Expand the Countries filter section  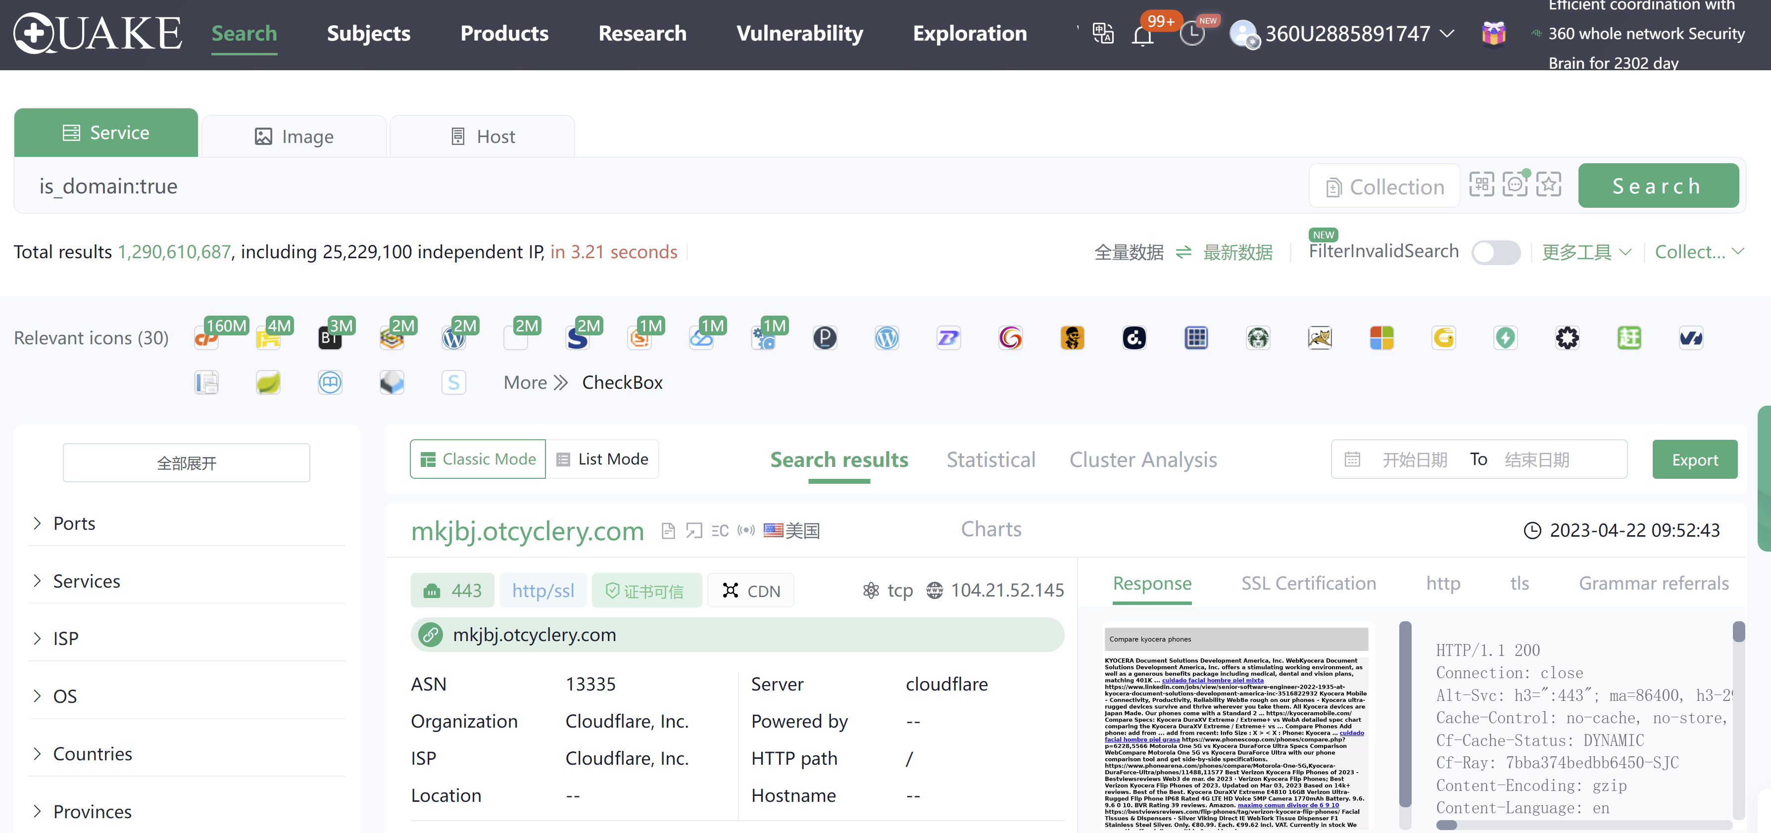click(x=92, y=754)
